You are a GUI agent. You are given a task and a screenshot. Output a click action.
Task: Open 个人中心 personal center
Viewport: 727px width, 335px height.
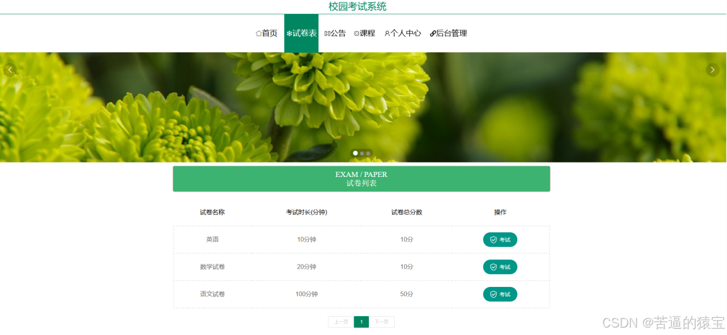click(403, 33)
